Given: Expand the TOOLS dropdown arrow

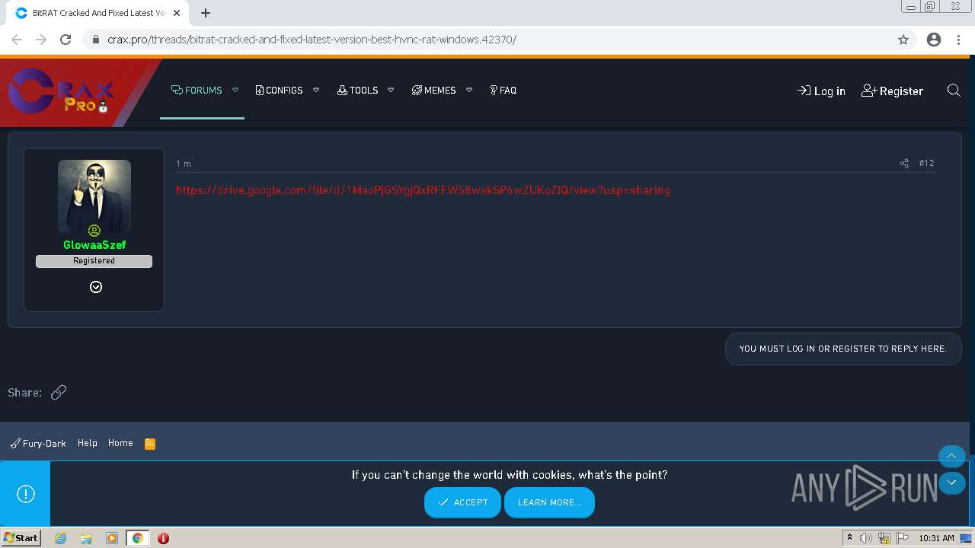Looking at the screenshot, I should click(x=391, y=90).
